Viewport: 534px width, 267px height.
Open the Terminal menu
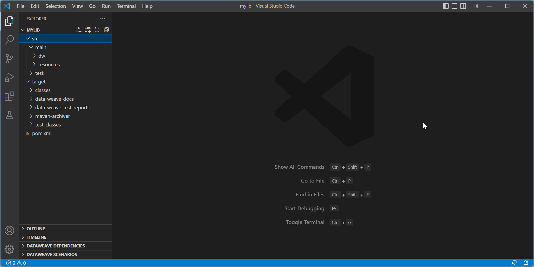coord(126,6)
